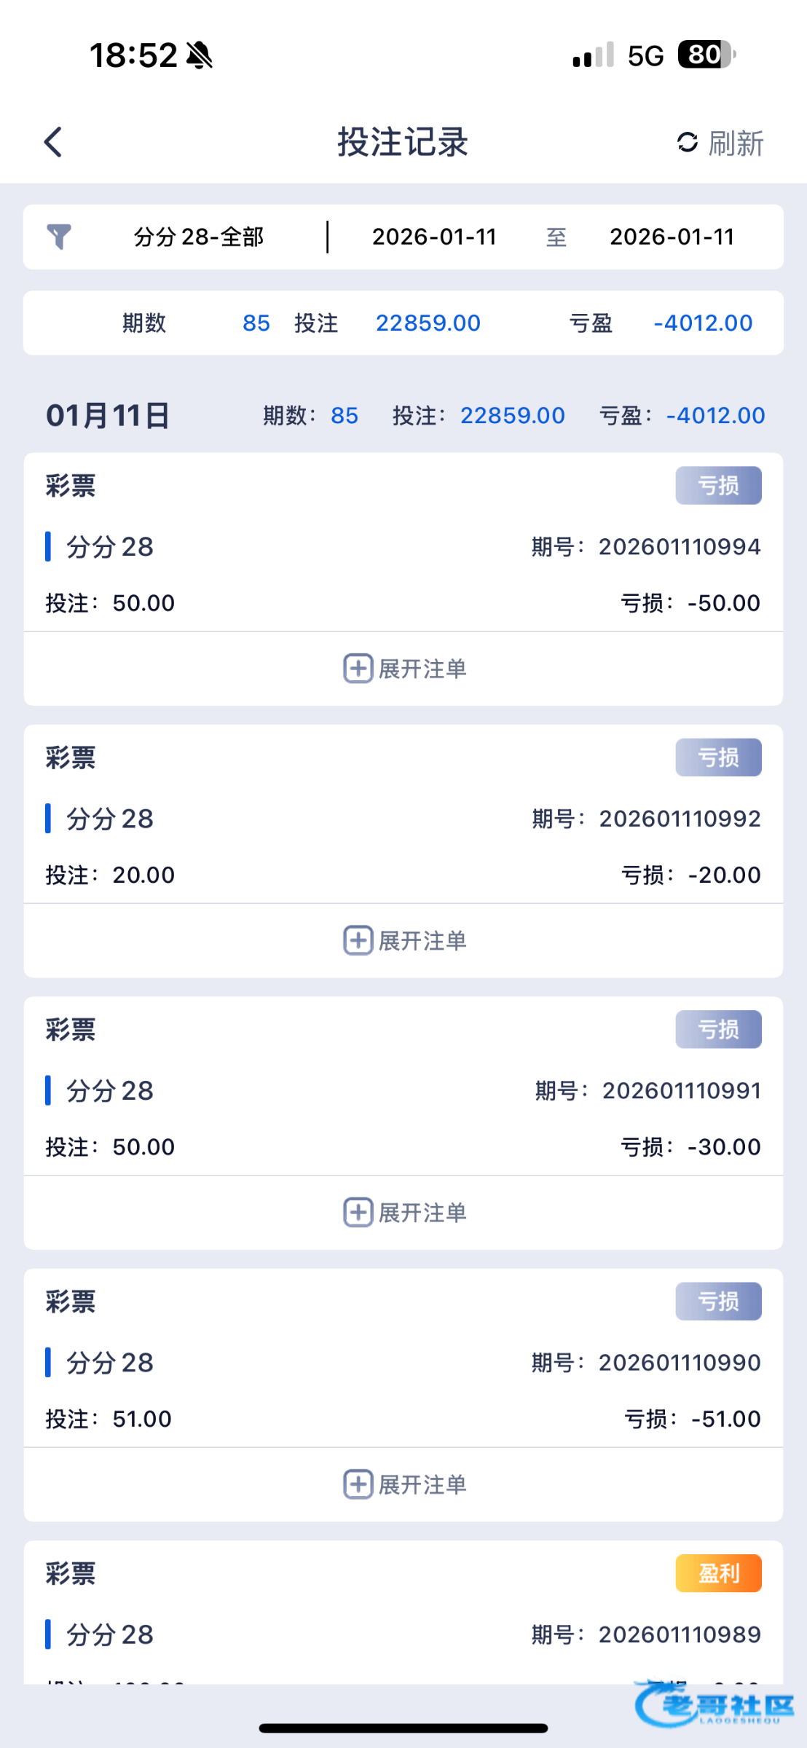Expand 展开注单 for the 51.00 bet
This screenshot has width=807, height=1748.
(x=421, y=1484)
